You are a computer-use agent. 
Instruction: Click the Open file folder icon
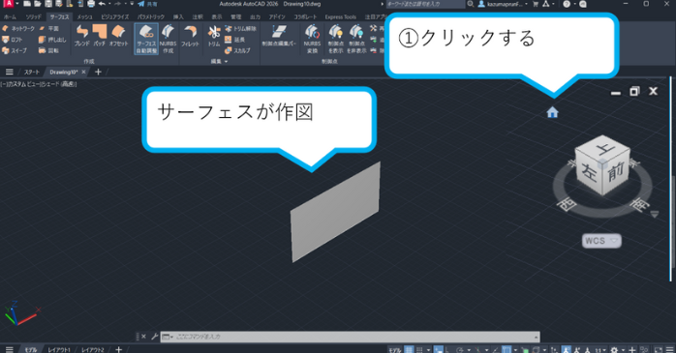[x=38, y=4]
